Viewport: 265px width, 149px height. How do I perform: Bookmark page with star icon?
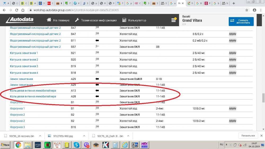pyautogui.click(x=247, y=10)
